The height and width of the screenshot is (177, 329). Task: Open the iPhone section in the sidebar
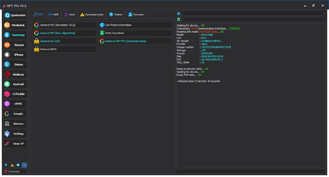click(15, 55)
